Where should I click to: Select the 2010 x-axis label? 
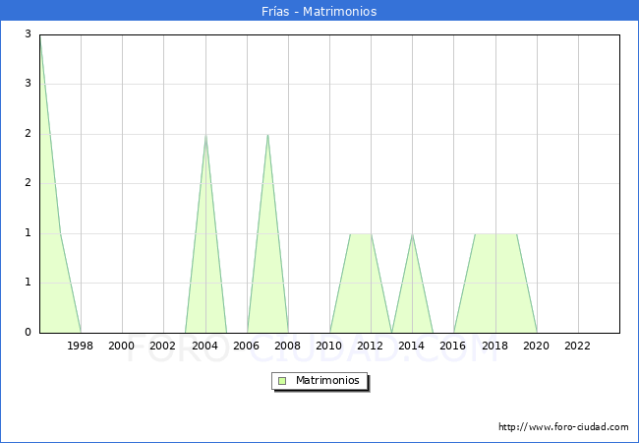click(x=329, y=346)
